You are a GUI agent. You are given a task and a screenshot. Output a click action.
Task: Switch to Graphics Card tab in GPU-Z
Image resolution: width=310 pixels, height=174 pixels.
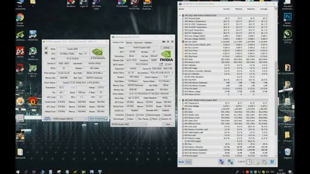coord(118,43)
